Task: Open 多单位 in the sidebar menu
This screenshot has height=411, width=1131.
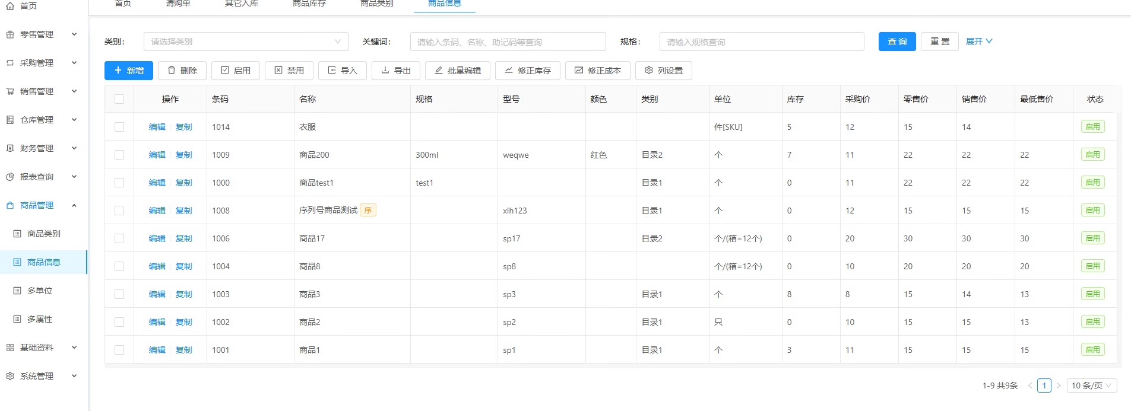Action: pyautogui.click(x=40, y=291)
